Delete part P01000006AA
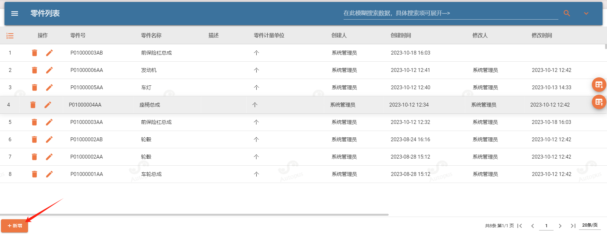 tap(34, 70)
